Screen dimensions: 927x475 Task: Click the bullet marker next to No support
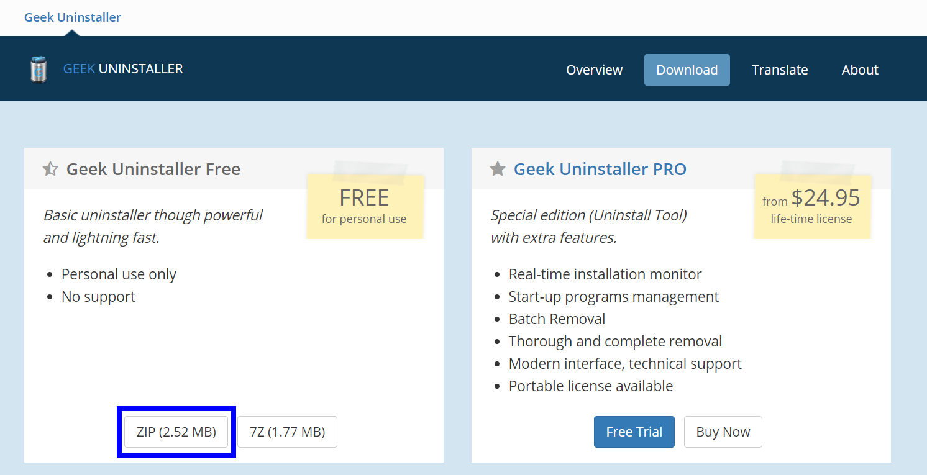click(52, 297)
